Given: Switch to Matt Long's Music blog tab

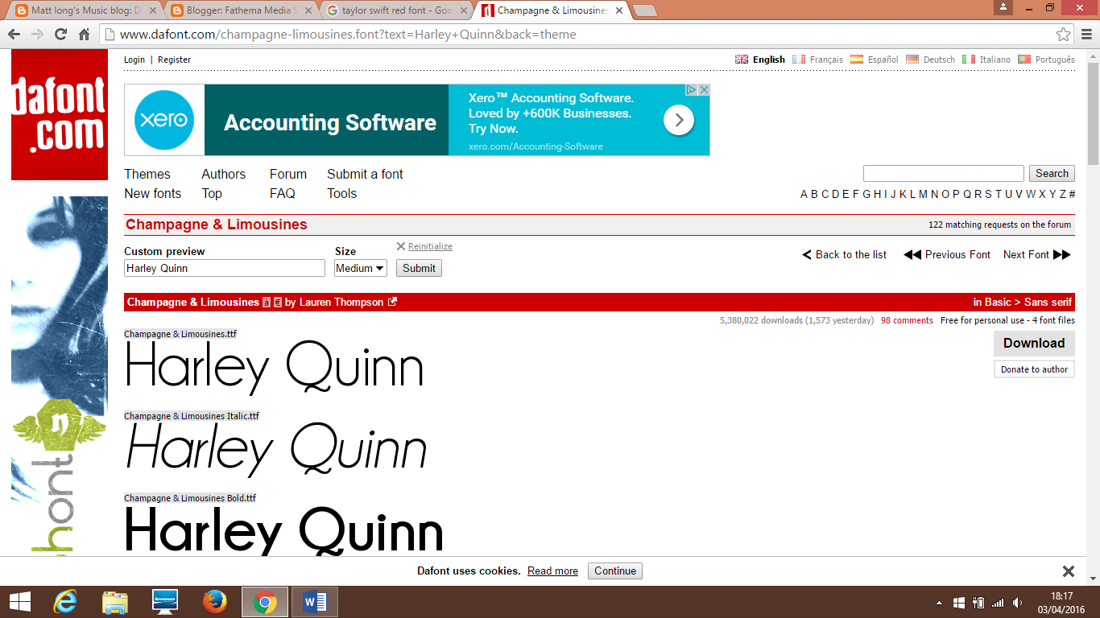Looking at the screenshot, I should click(83, 10).
